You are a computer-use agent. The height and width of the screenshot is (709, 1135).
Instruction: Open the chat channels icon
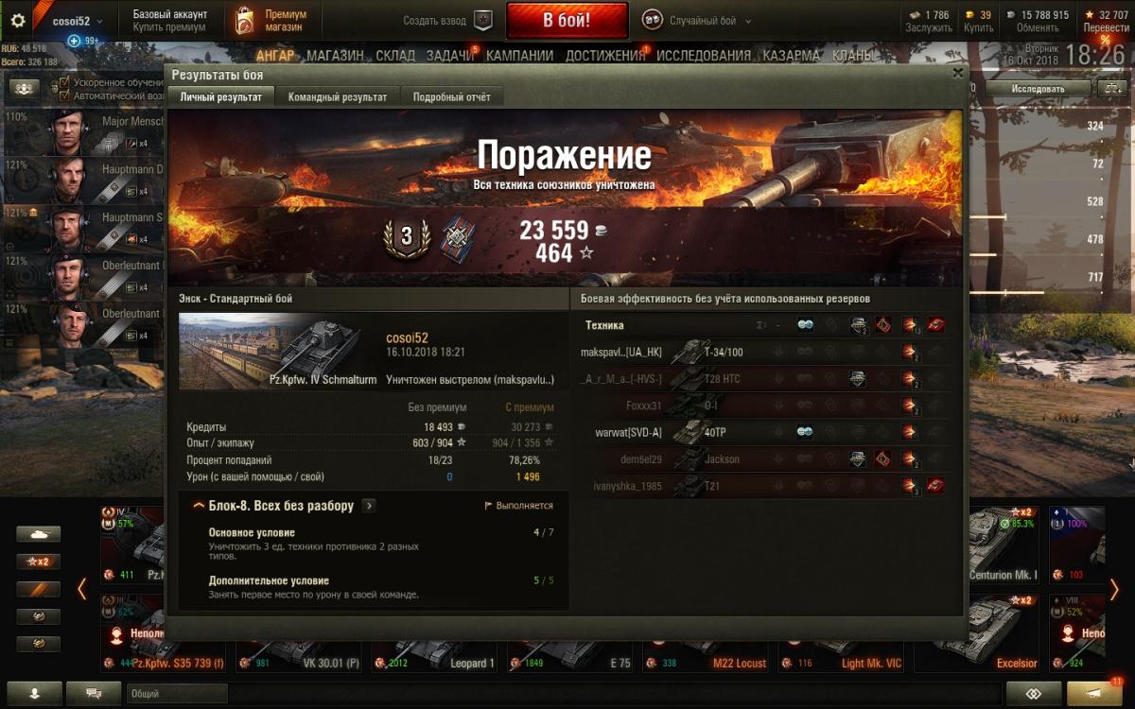pos(94,693)
